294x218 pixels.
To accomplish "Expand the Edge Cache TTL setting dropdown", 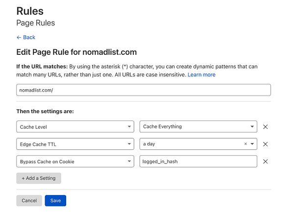I will point(75,144).
